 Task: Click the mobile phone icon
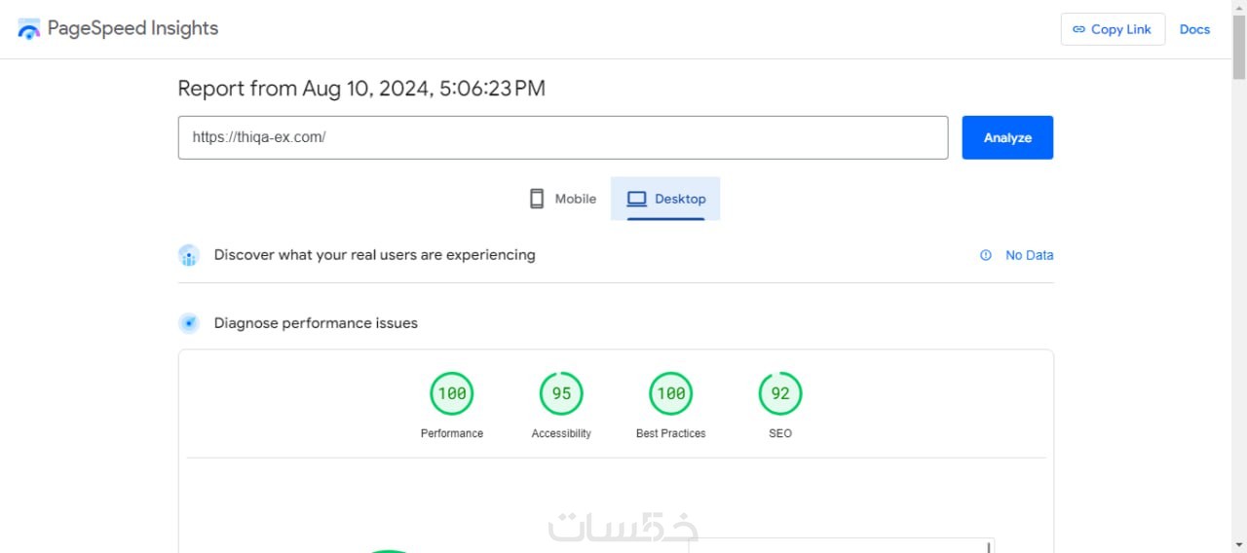click(537, 199)
